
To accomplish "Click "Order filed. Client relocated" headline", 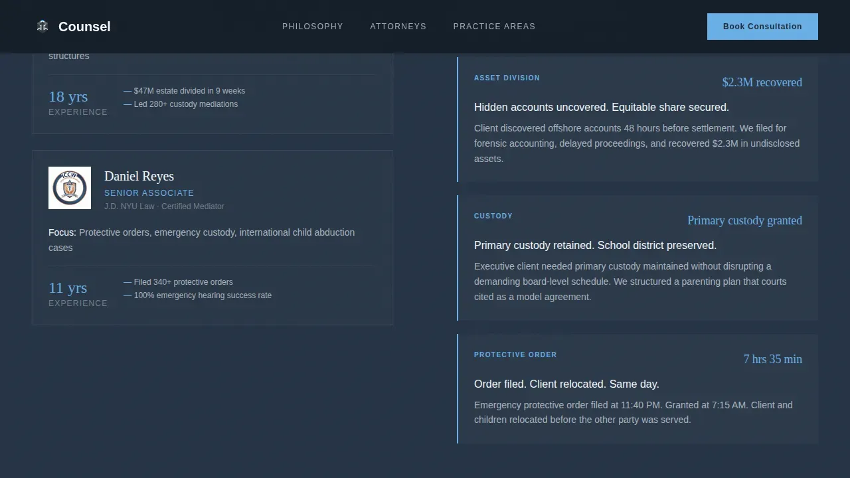I will (566, 384).
